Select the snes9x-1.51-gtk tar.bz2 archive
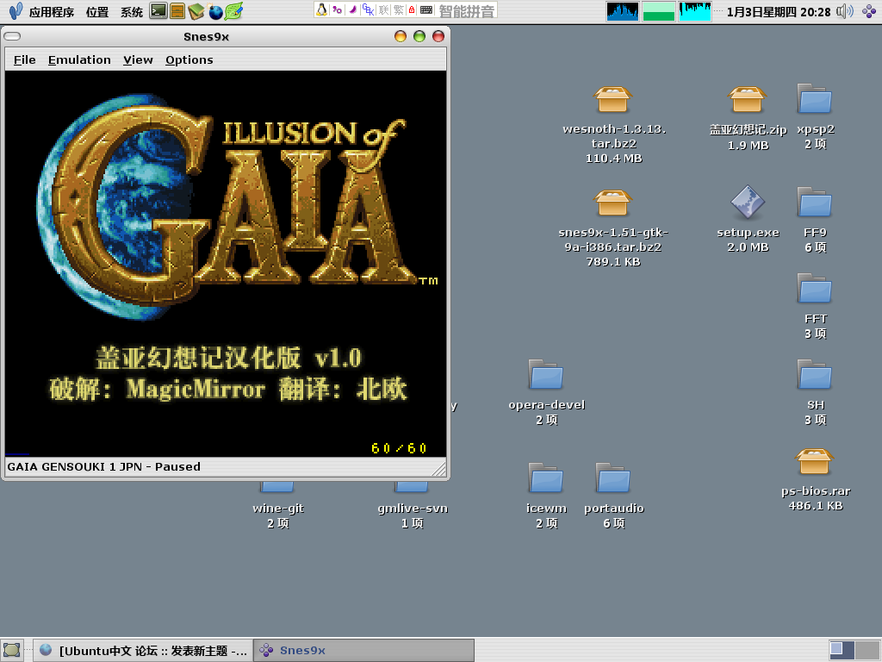This screenshot has height=662, width=882. (x=613, y=203)
